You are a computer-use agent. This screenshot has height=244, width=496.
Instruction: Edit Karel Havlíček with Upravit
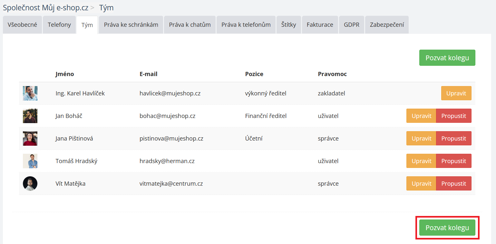456,93
